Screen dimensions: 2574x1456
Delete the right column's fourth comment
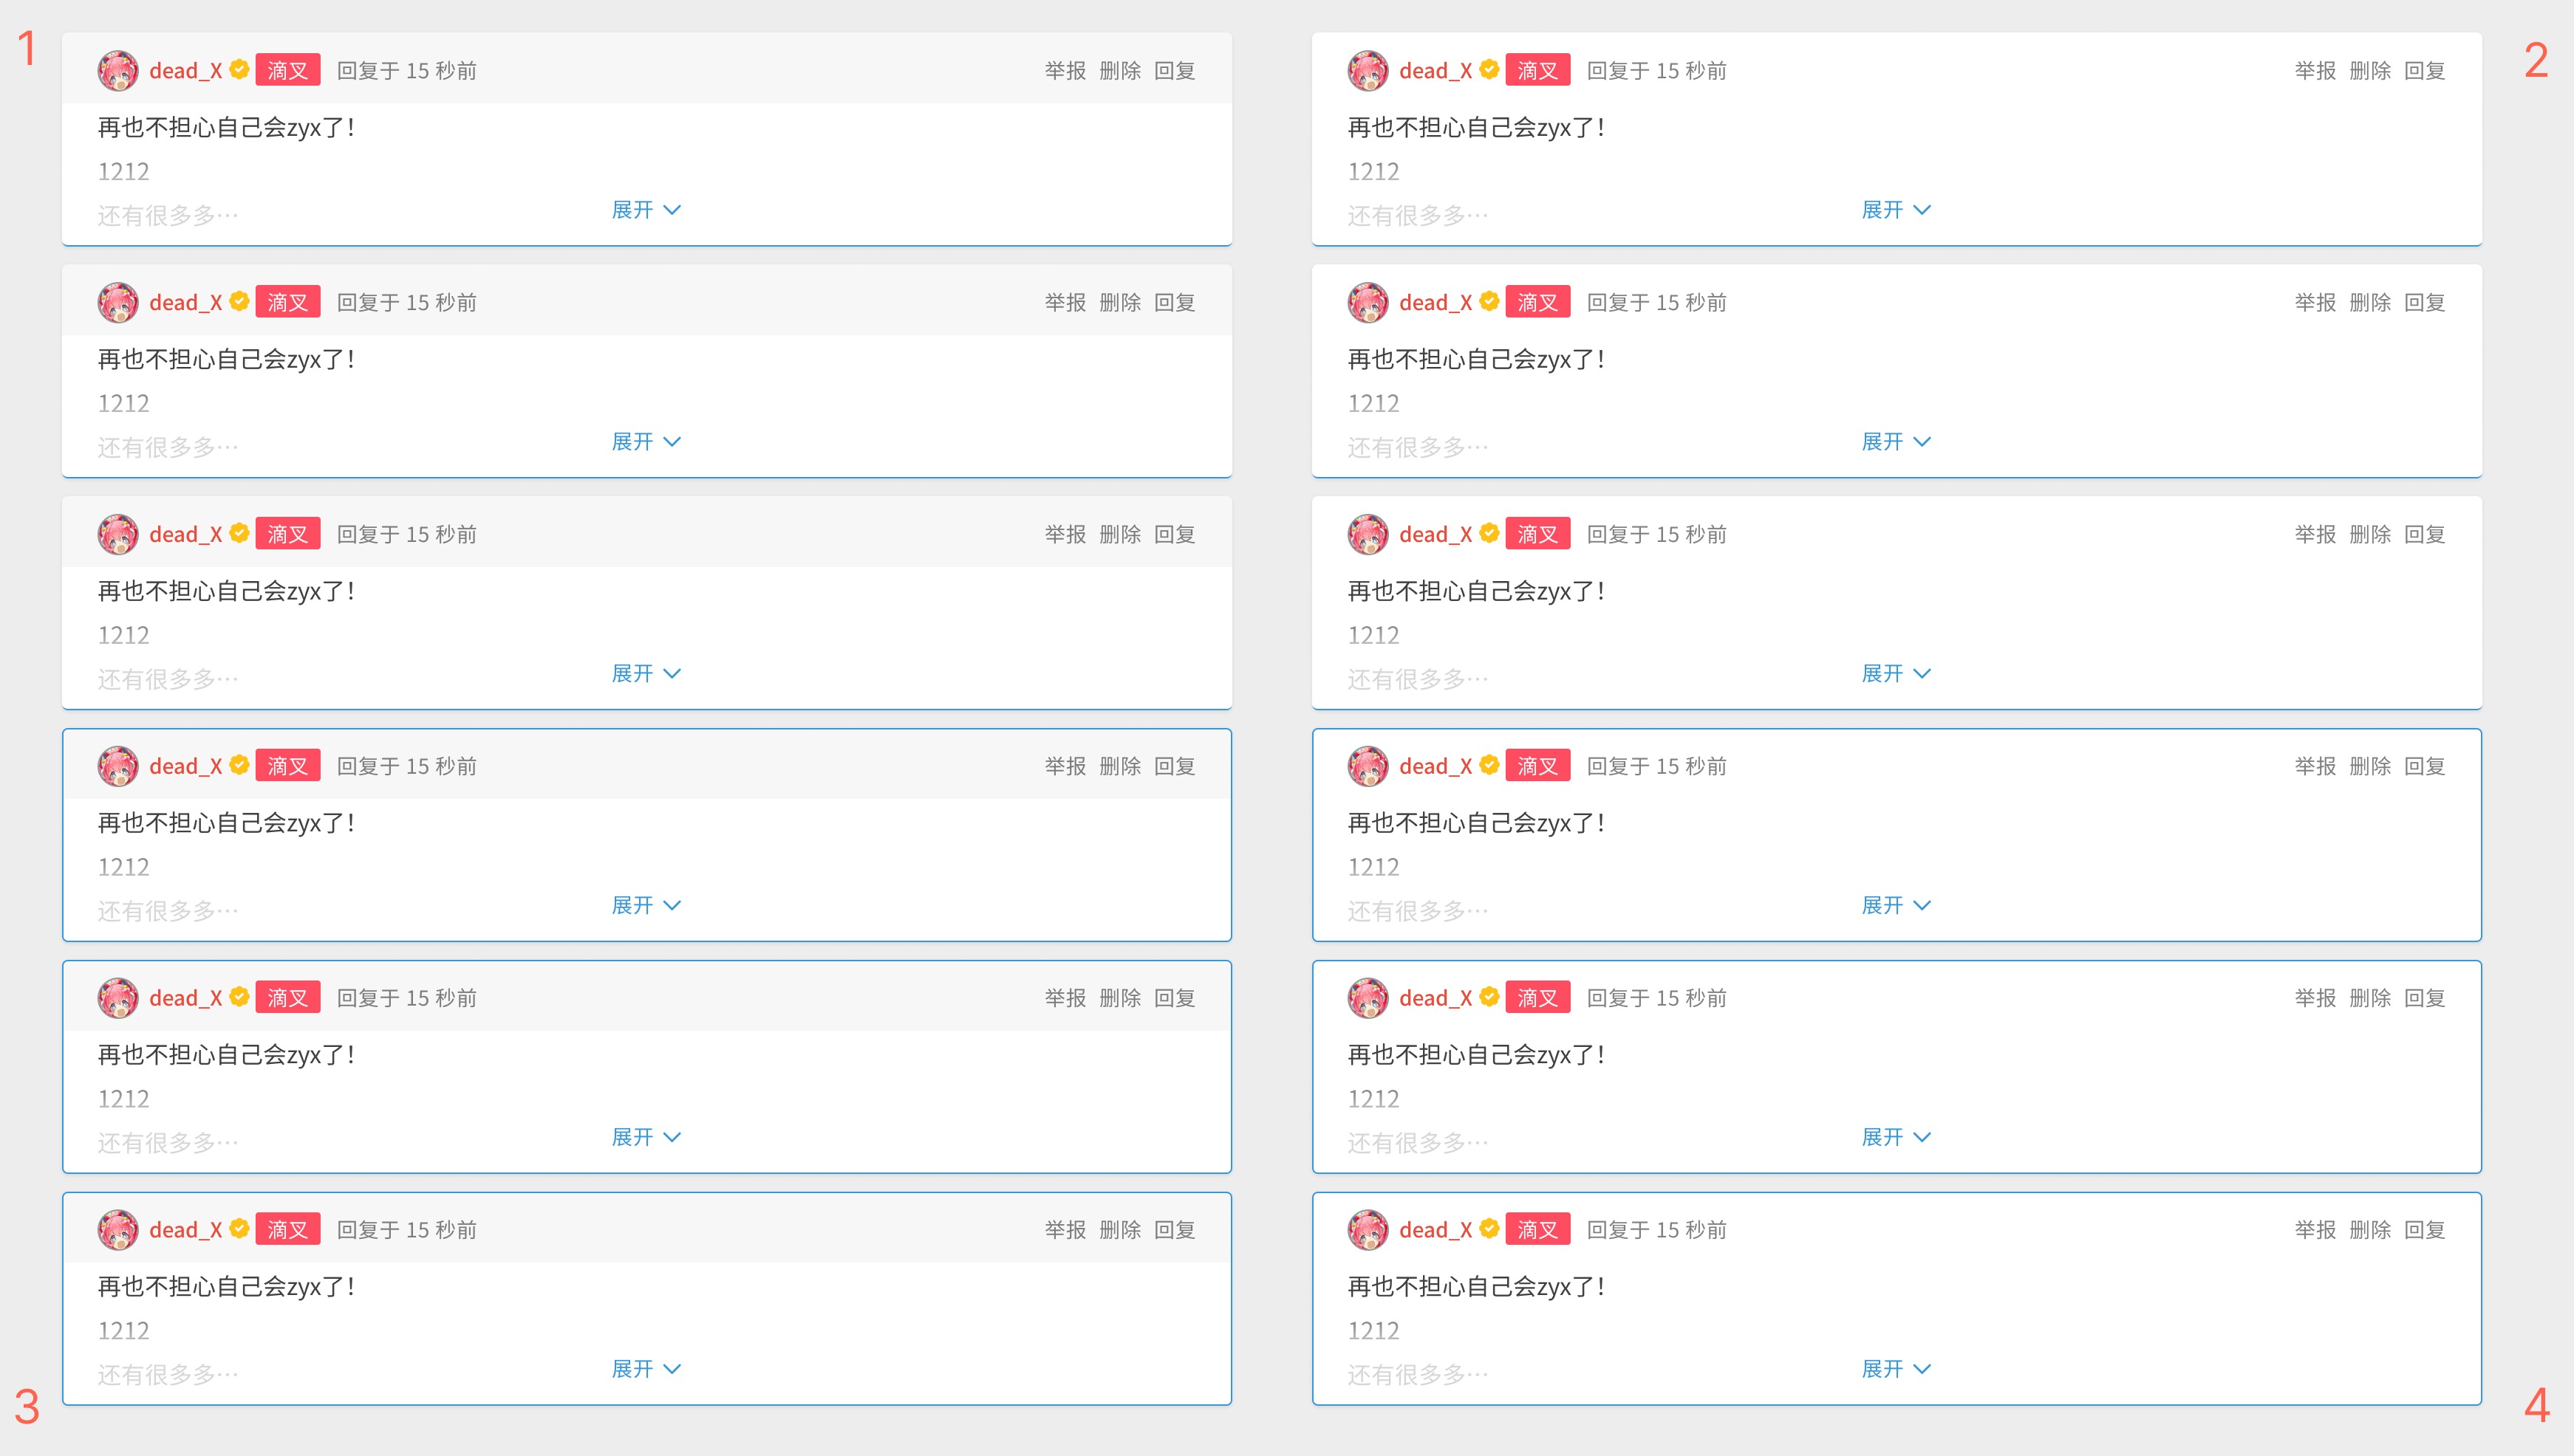click(2369, 767)
